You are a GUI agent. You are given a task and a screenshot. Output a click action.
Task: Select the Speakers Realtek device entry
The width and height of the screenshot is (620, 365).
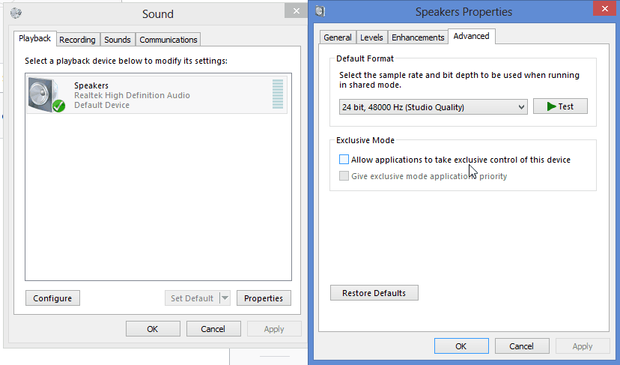click(x=157, y=95)
